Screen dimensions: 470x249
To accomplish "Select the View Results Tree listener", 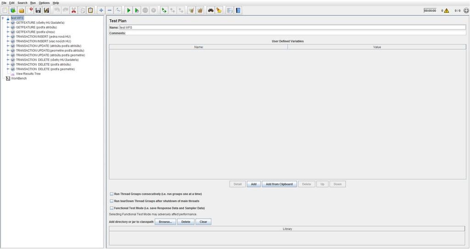I will pyautogui.click(x=28, y=74).
